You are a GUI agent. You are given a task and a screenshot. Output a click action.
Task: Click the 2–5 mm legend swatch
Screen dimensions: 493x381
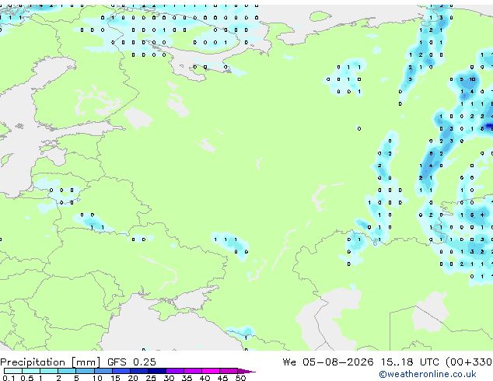point(67,371)
